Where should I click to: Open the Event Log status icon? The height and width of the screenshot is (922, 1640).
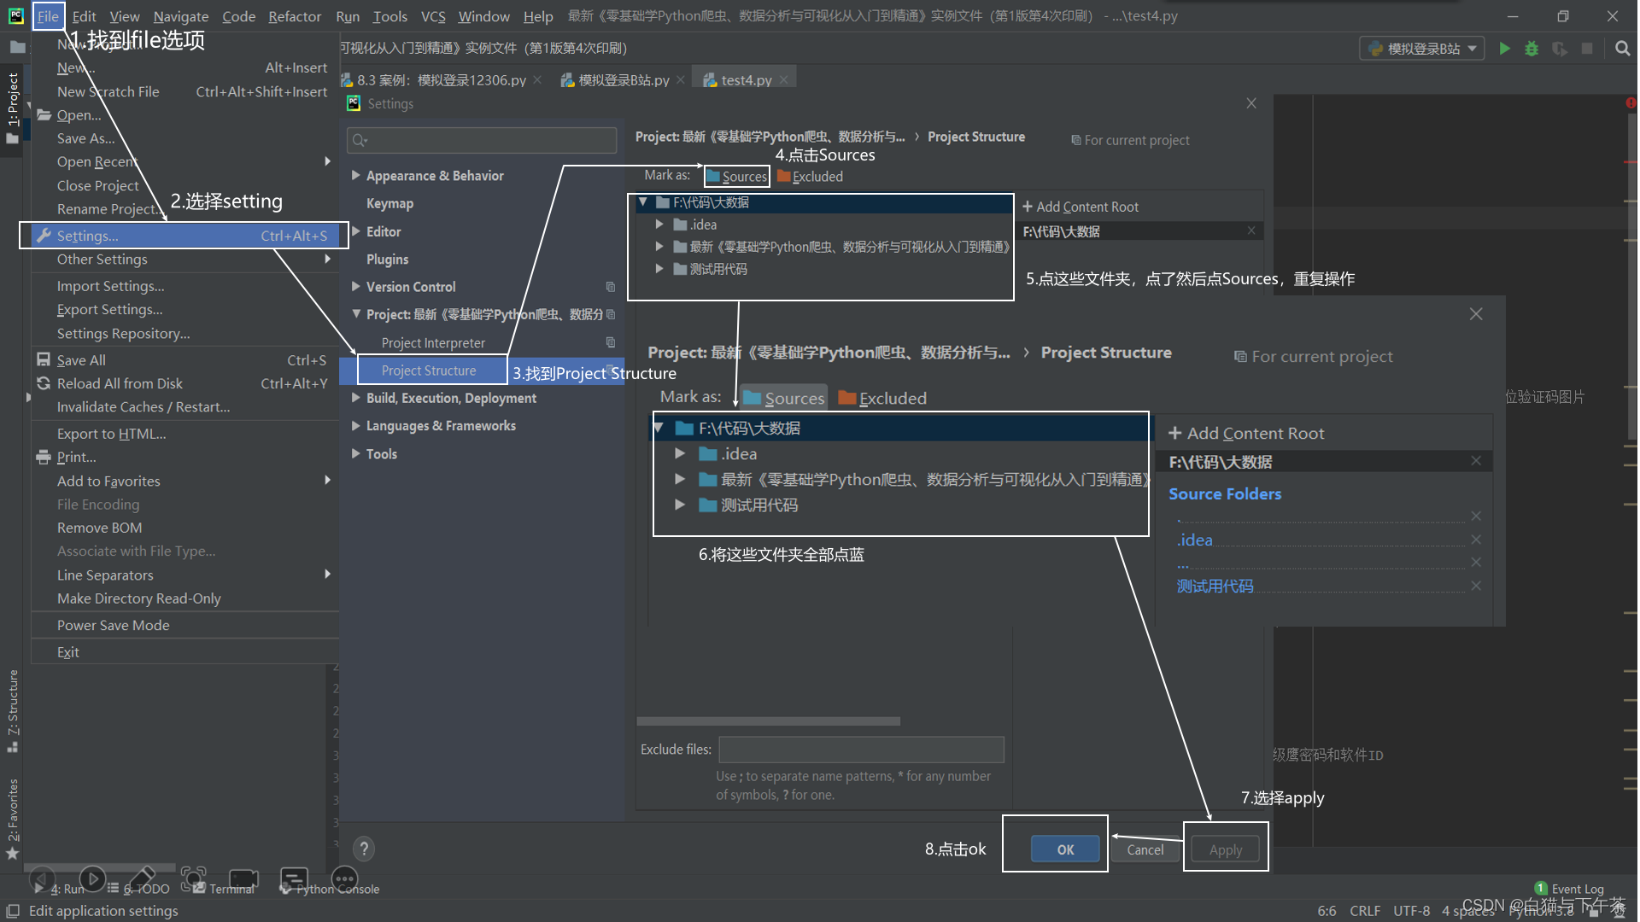coord(1541,889)
